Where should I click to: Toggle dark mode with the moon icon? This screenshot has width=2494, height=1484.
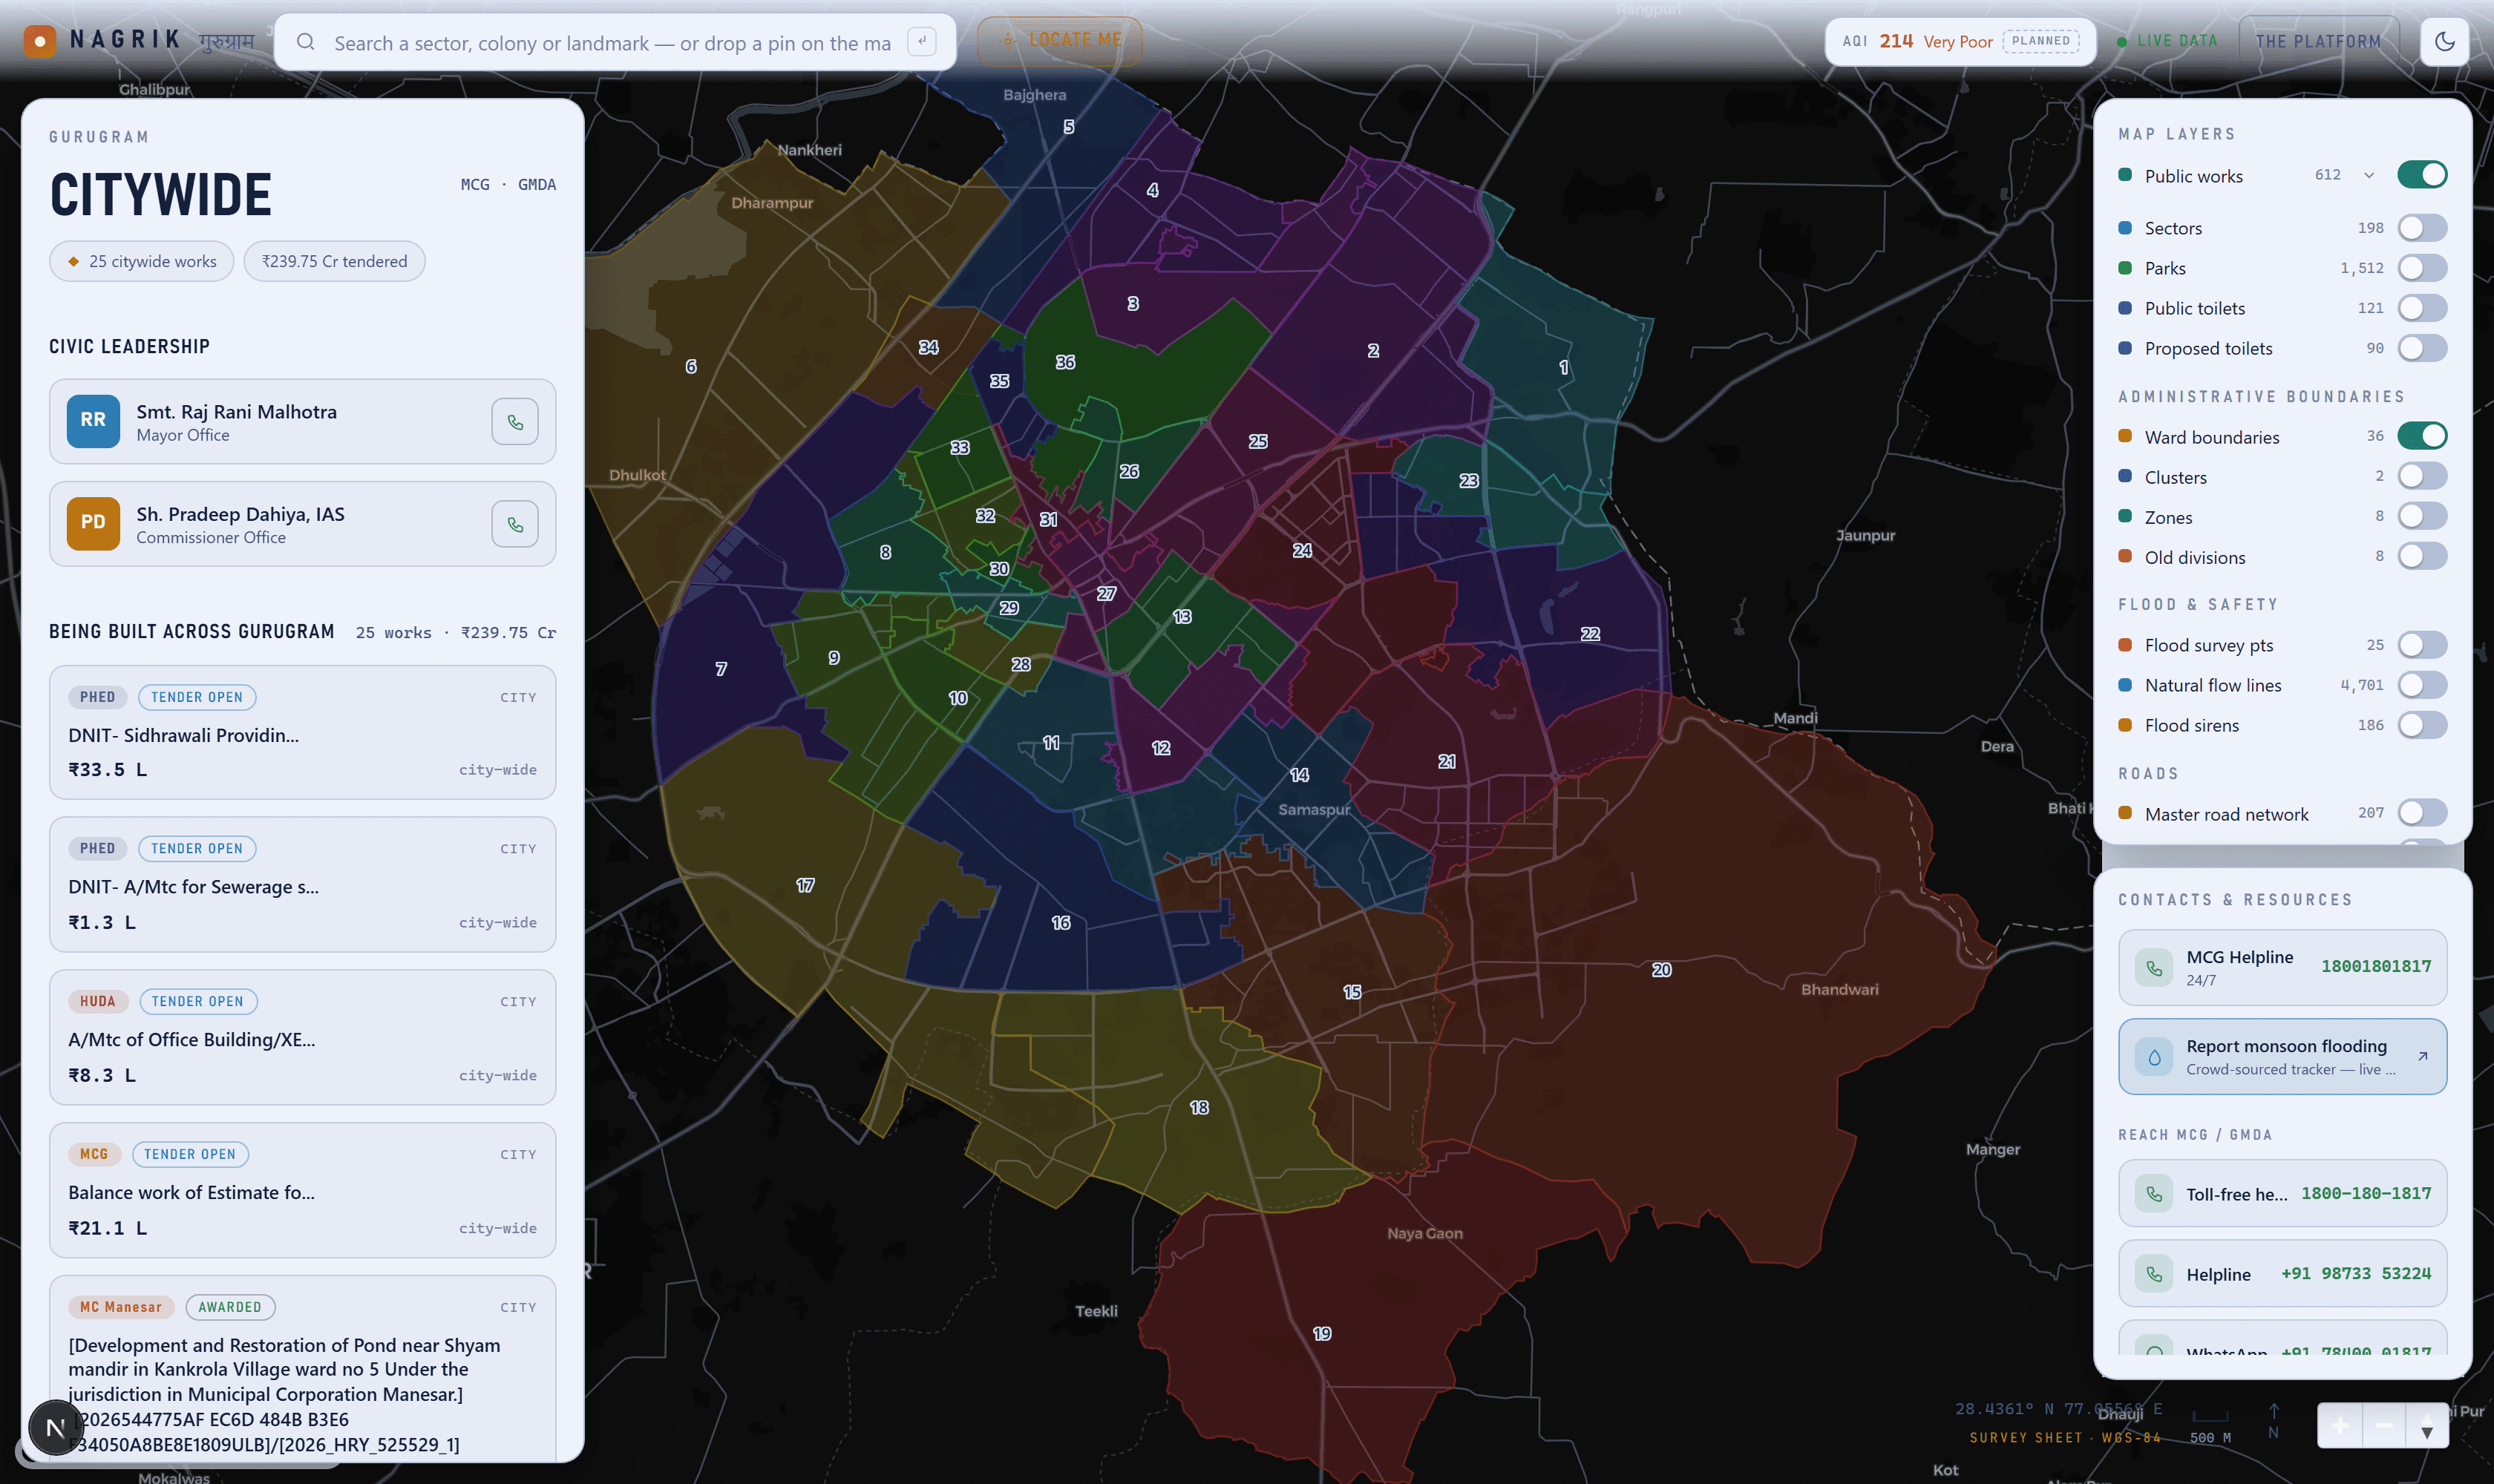click(x=2444, y=41)
